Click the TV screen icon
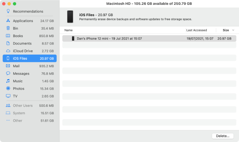The width and height of the screenshot is (239, 142). click(8, 96)
